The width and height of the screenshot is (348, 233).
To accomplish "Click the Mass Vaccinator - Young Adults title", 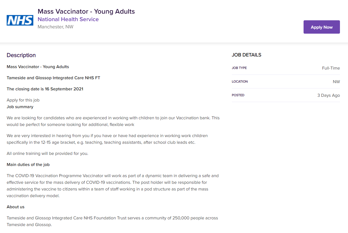I will pyautogui.click(x=86, y=11).
